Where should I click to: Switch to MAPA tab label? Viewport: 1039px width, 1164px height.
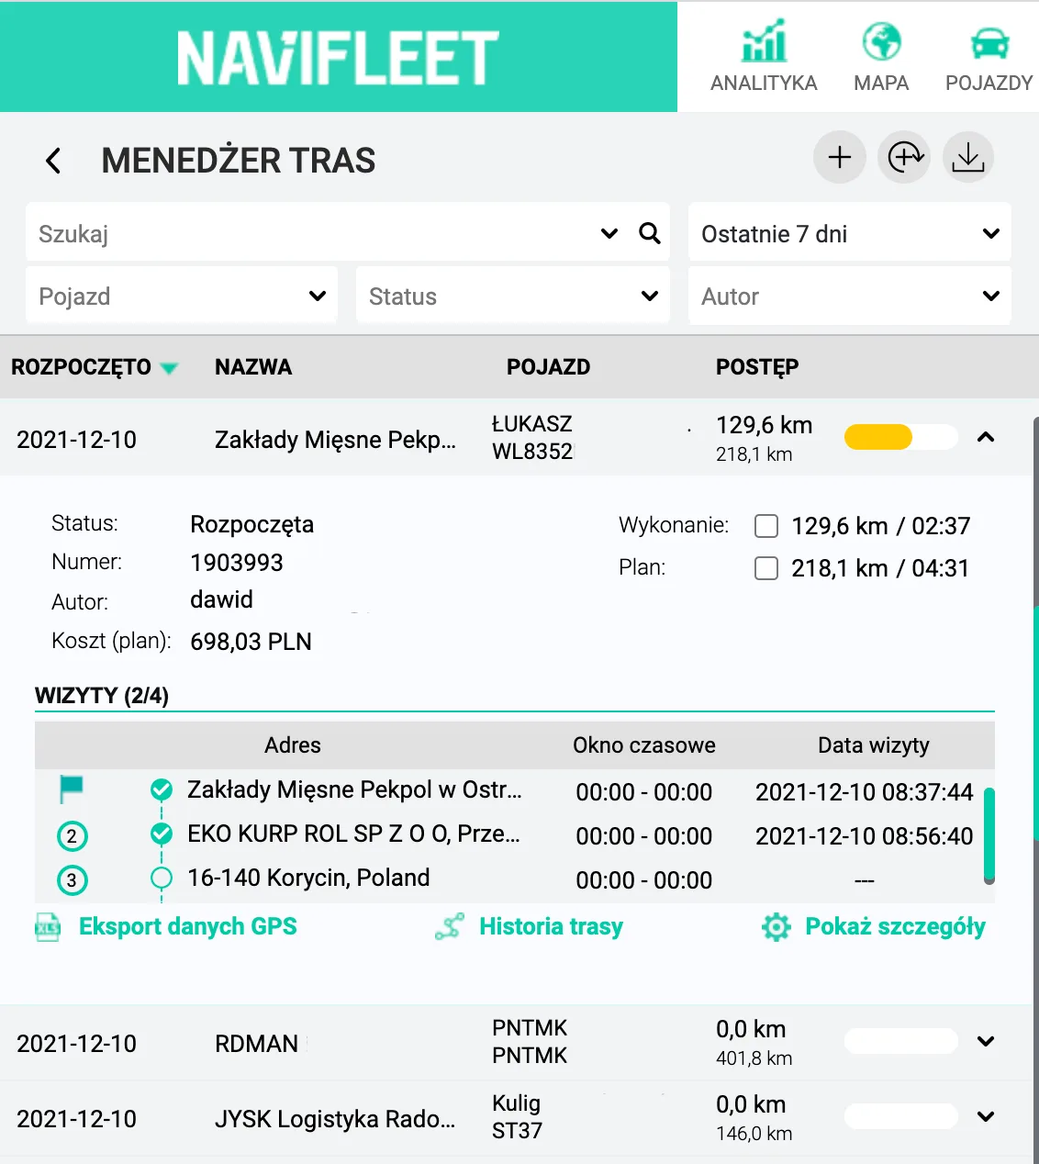[881, 83]
